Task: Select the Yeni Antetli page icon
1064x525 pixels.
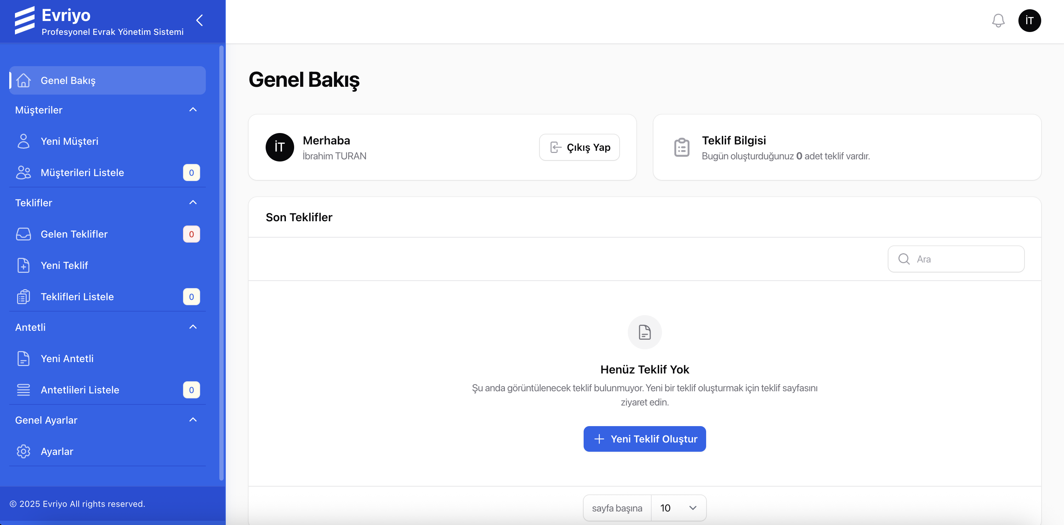Action: point(24,359)
